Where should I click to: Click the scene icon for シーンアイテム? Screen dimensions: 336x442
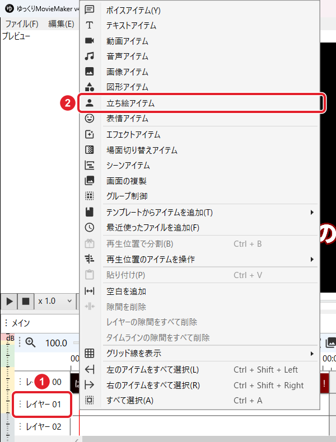tap(90, 165)
